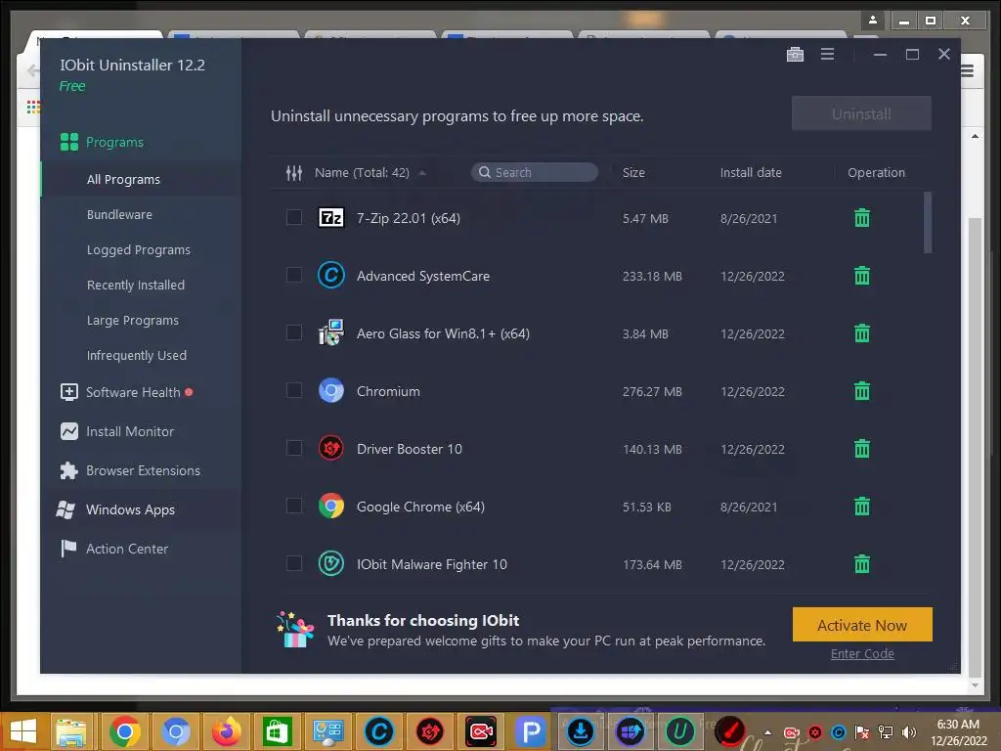Open Software Health section
Viewport: 1001px width, 751px height.
[x=133, y=392]
